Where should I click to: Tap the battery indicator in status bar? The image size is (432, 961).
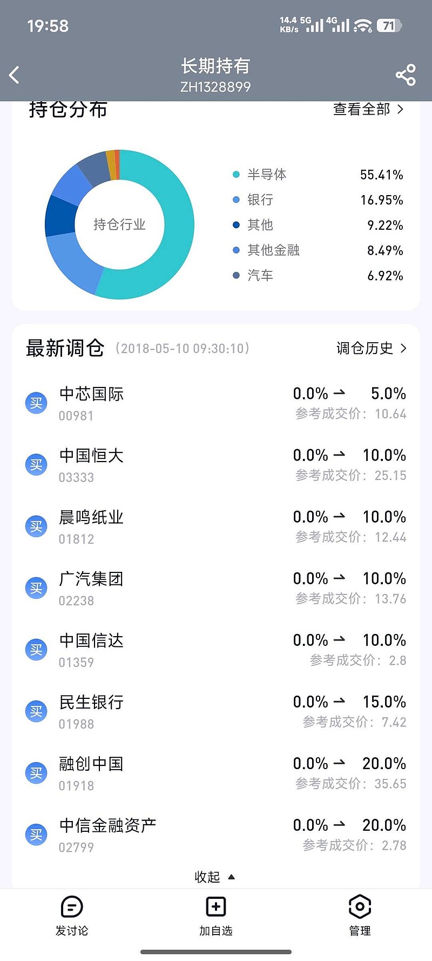[x=389, y=25]
